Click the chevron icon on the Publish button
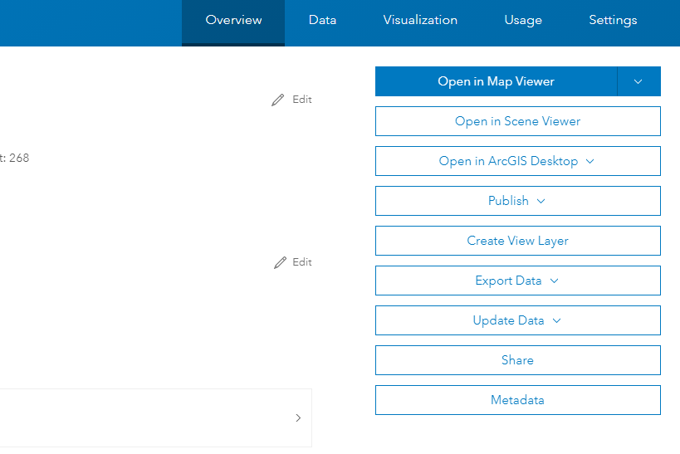The image size is (680, 454). click(x=541, y=201)
